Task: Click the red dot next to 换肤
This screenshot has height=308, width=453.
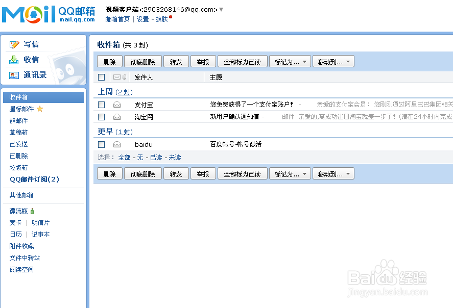Action: tap(171, 17)
